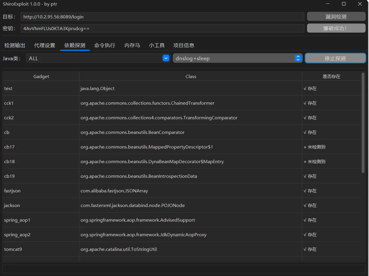This screenshot has width=369, height=276.
Task: Open the Java类 ALL dropdown arrow
Action: [x=166, y=58]
